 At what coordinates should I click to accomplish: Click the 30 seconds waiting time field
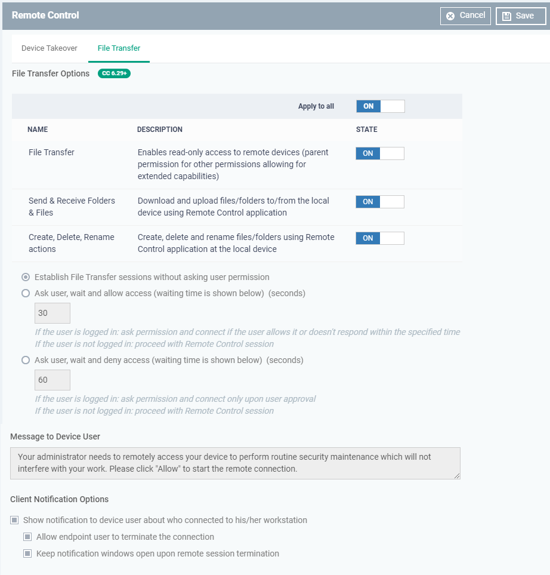(x=52, y=313)
